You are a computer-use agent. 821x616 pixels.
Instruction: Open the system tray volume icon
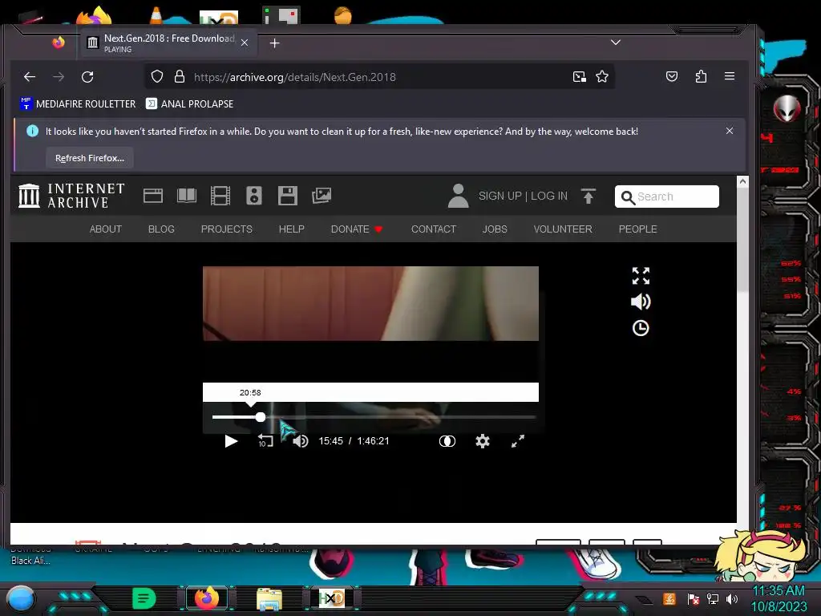tap(733, 598)
